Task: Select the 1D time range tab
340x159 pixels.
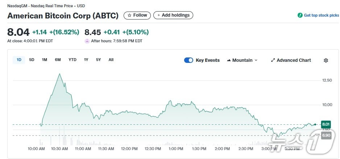Action: coord(19,60)
